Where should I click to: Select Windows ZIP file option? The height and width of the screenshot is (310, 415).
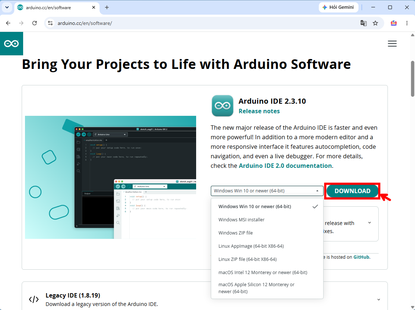click(267, 233)
